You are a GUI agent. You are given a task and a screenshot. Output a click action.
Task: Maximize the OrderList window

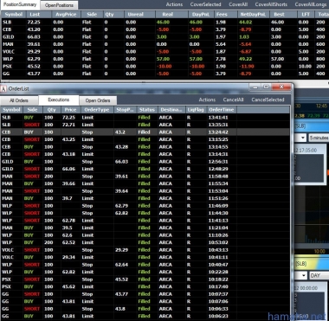[266, 87]
